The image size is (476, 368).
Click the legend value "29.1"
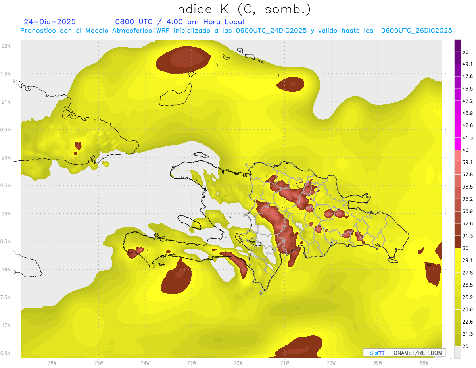[468, 260]
